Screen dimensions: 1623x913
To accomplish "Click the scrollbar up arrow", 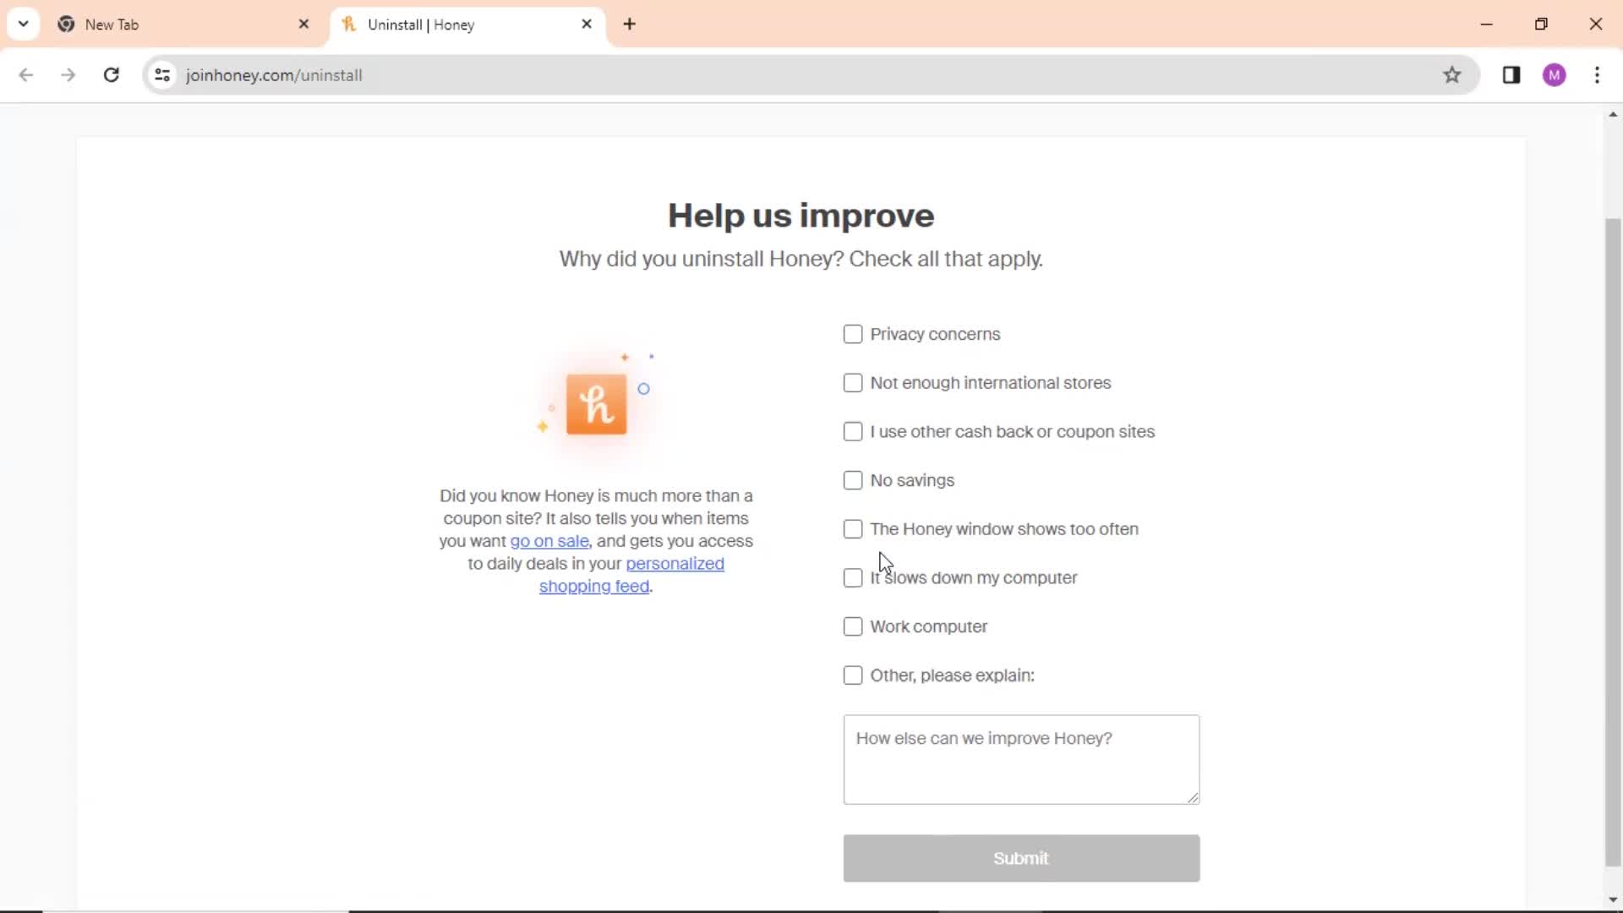I will coord(1613,114).
